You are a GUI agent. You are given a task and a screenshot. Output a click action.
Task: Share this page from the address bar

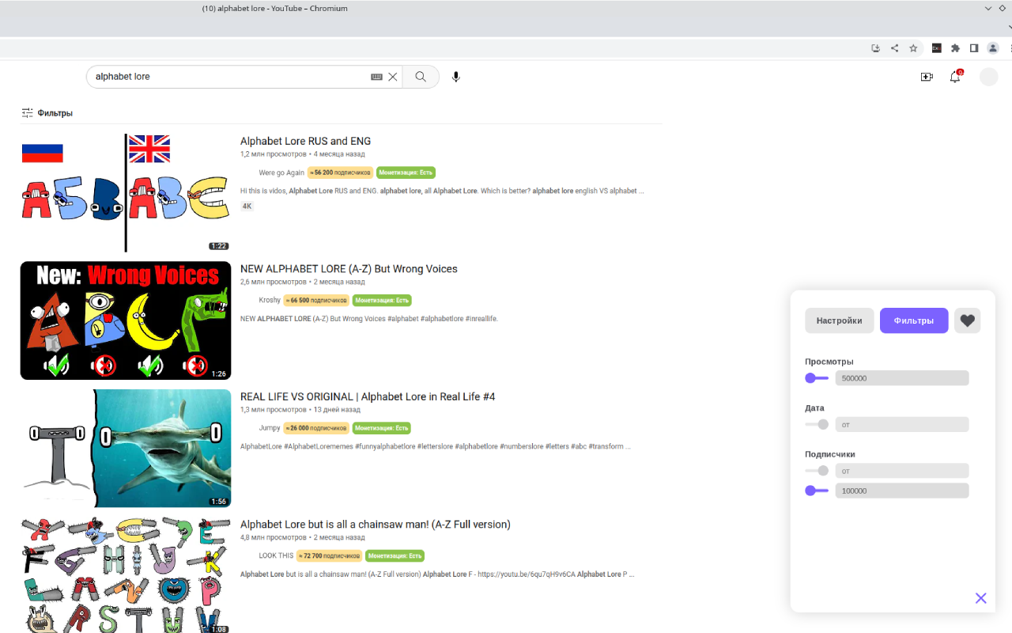tap(894, 48)
